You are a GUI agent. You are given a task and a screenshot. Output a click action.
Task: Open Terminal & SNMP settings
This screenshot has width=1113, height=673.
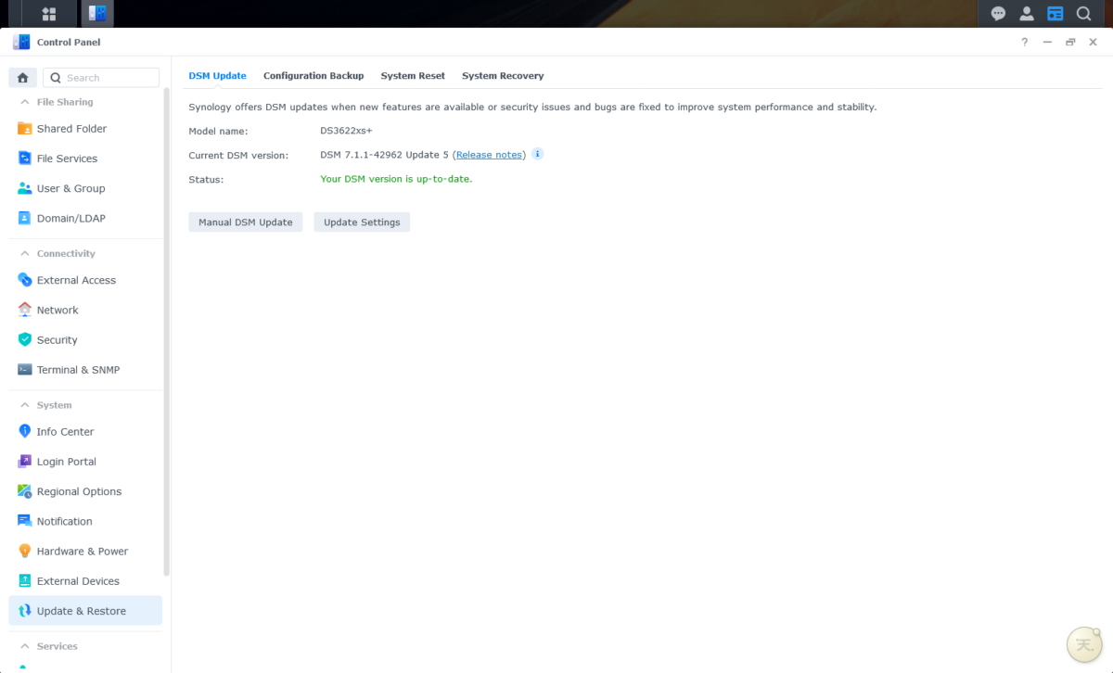(x=78, y=369)
